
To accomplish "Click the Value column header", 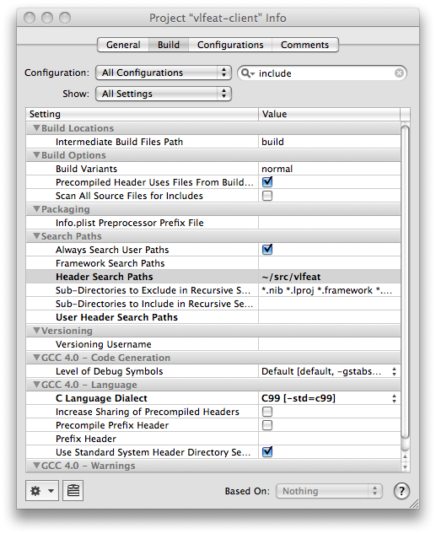I will click(329, 114).
